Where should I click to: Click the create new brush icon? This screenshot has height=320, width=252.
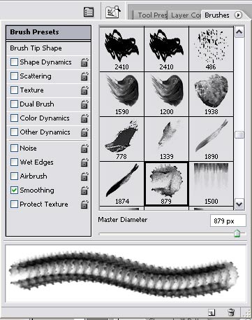click(212, 312)
